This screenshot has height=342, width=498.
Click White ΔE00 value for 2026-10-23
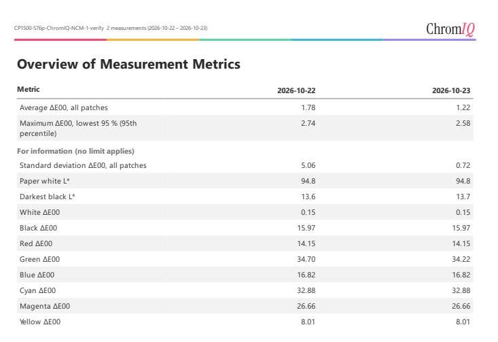tap(463, 212)
